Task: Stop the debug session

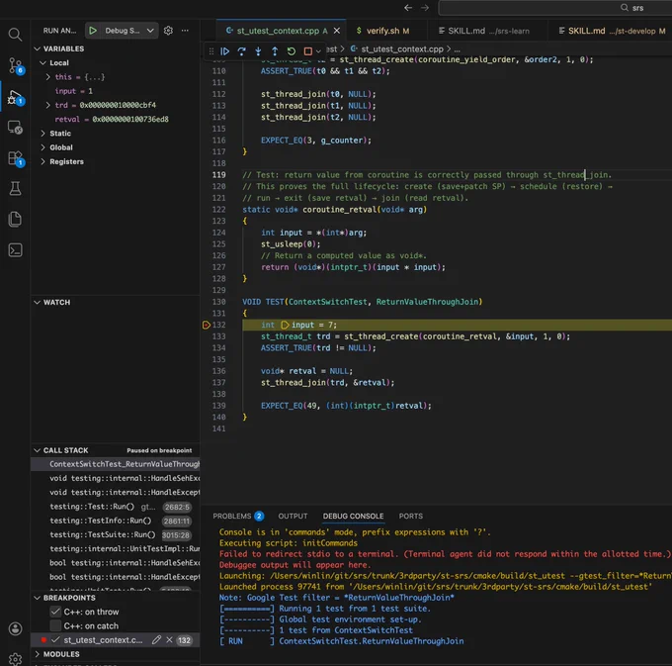Action: tap(307, 51)
